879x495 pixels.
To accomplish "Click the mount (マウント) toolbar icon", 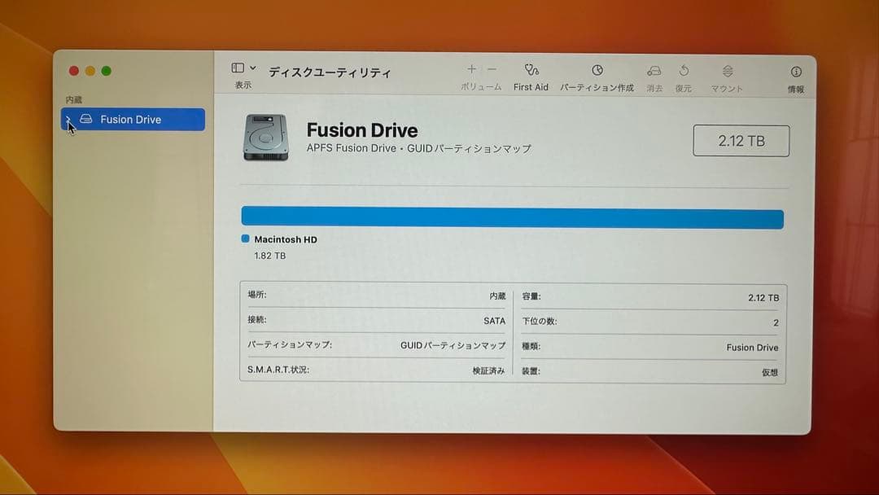I will [727, 71].
